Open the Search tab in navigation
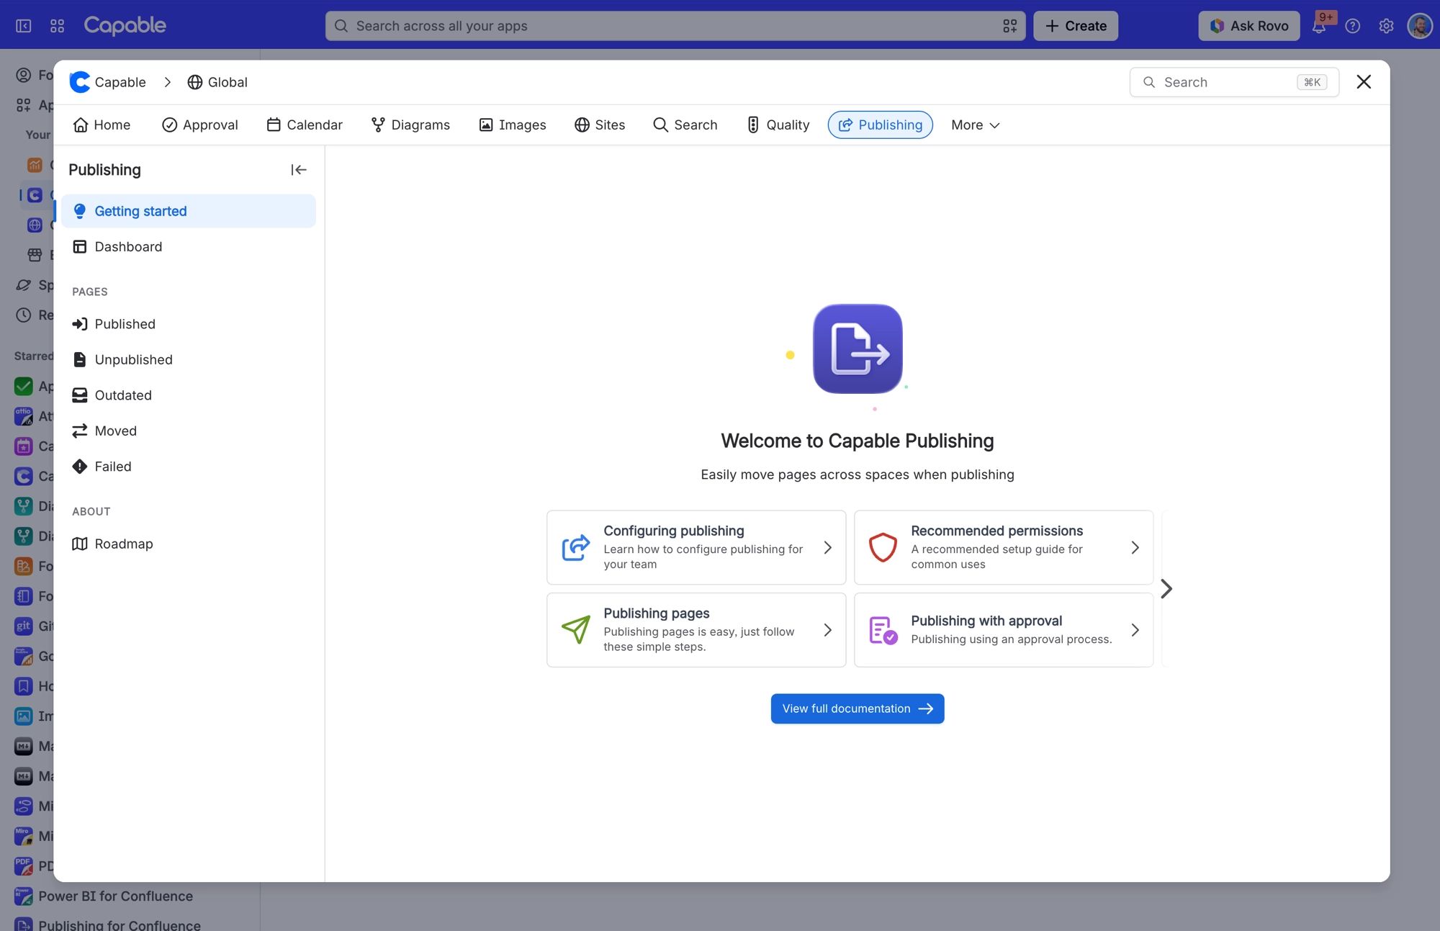Screen dimensions: 1440x931 tap(685, 125)
